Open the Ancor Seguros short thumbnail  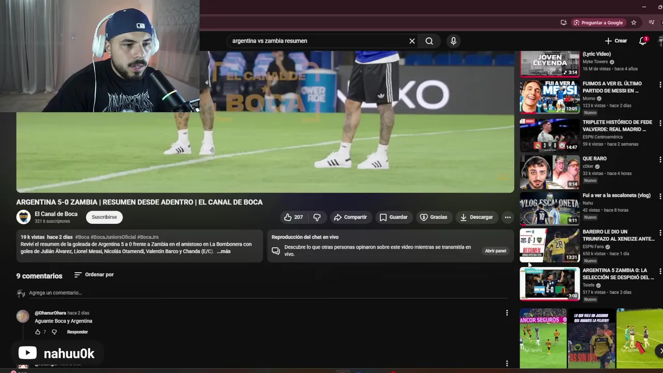tap(543, 338)
